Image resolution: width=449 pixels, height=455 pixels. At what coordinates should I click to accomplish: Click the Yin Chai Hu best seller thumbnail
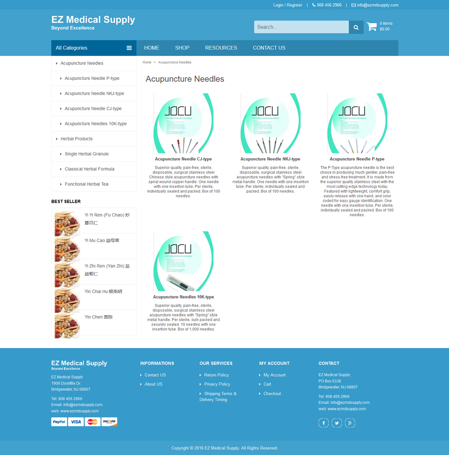tap(67, 300)
